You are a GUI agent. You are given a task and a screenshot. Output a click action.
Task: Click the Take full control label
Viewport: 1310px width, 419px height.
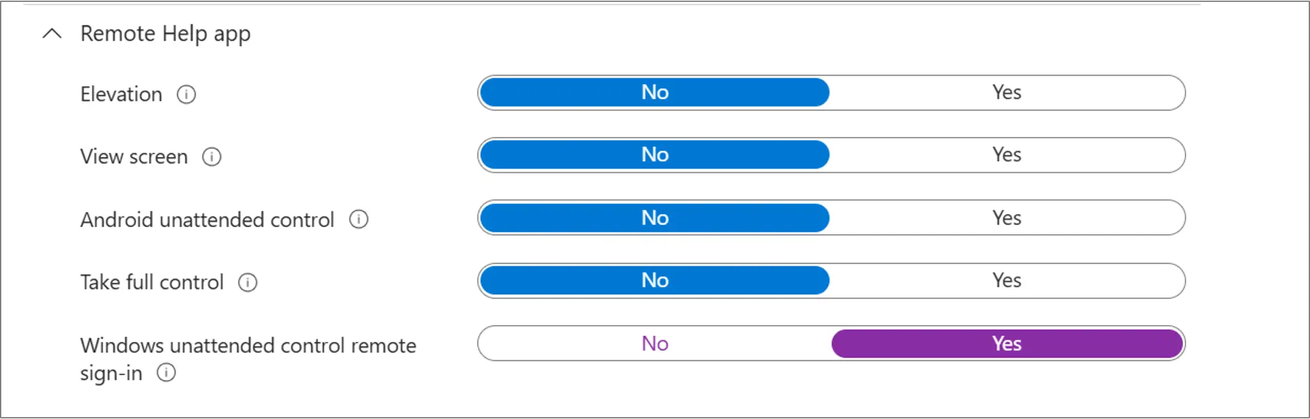(x=152, y=282)
